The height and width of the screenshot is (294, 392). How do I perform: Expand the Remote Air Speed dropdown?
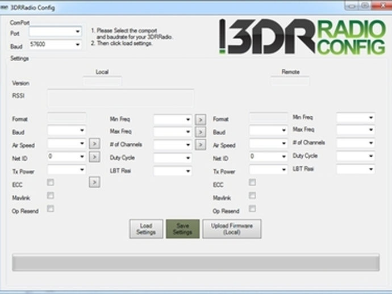pyautogui.click(x=268, y=144)
